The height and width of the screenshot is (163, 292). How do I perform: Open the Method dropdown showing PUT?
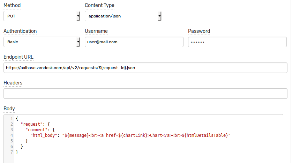click(42, 16)
